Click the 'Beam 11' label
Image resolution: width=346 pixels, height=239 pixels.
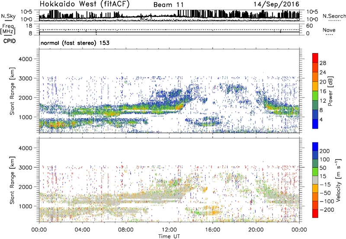tap(168, 5)
